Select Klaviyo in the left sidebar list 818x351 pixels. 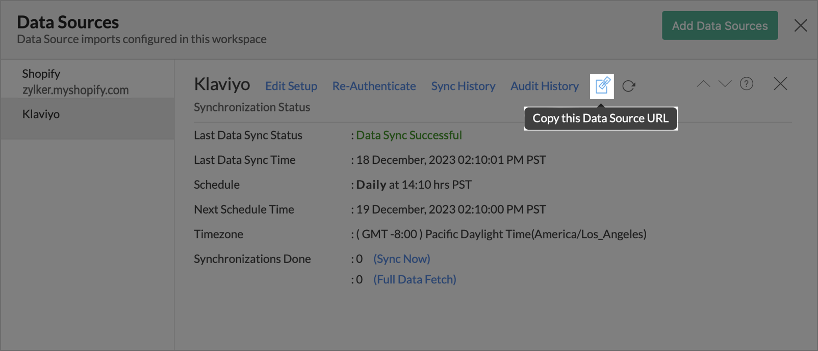41,114
